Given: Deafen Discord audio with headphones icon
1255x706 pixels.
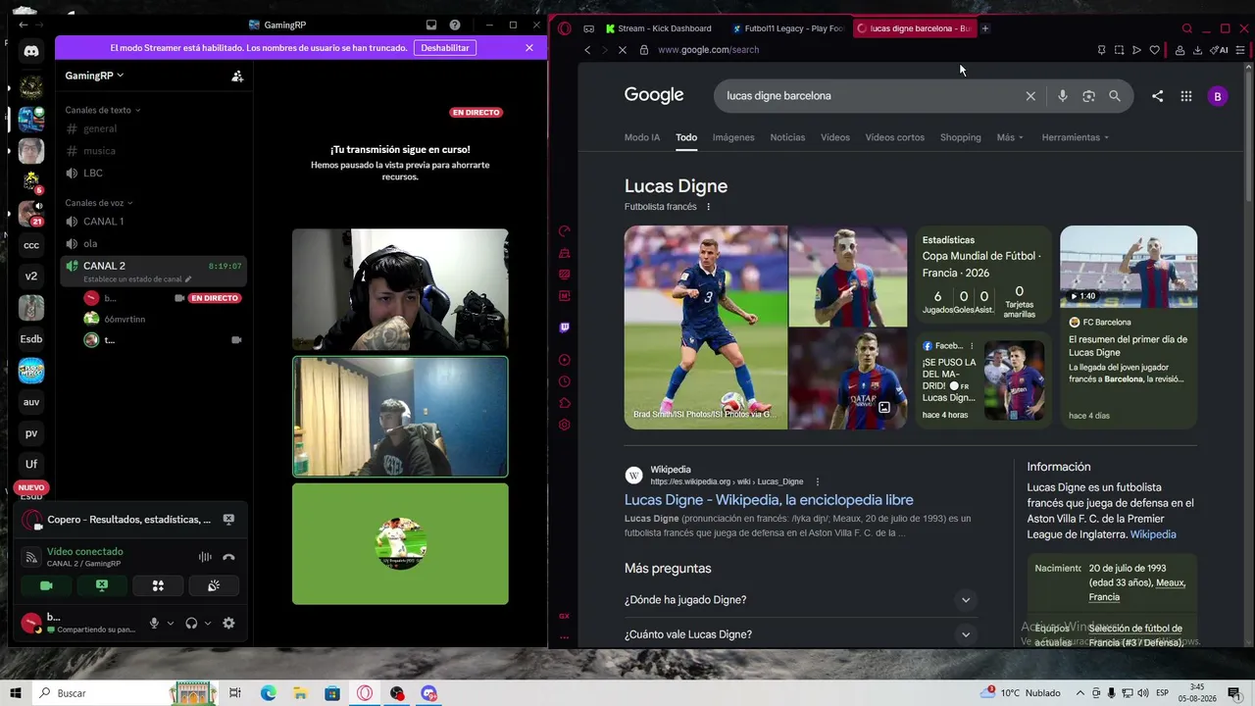Looking at the screenshot, I should coord(191,623).
